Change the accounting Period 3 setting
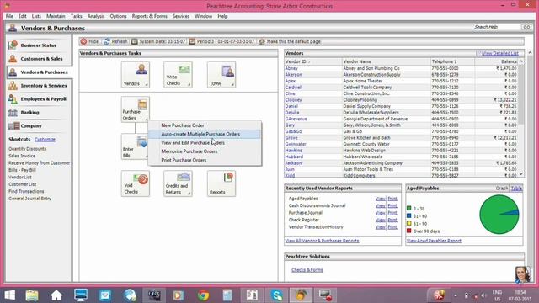 221,41
